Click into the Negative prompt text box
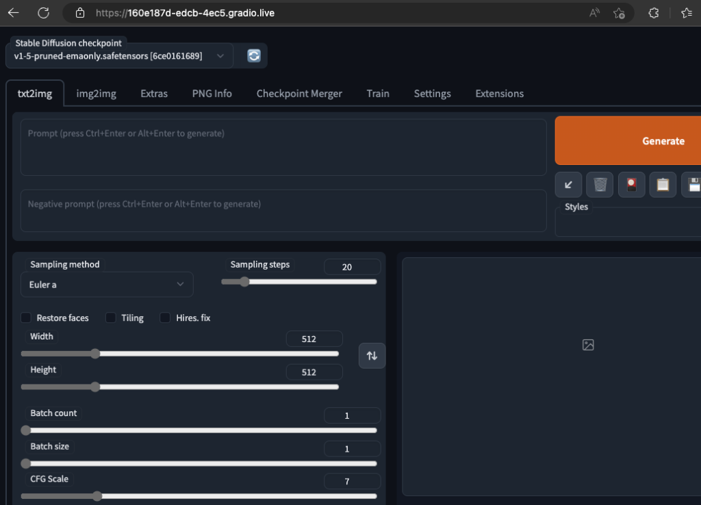Image resolution: width=701 pixels, height=505 pixels. click(x=283, y=210)
